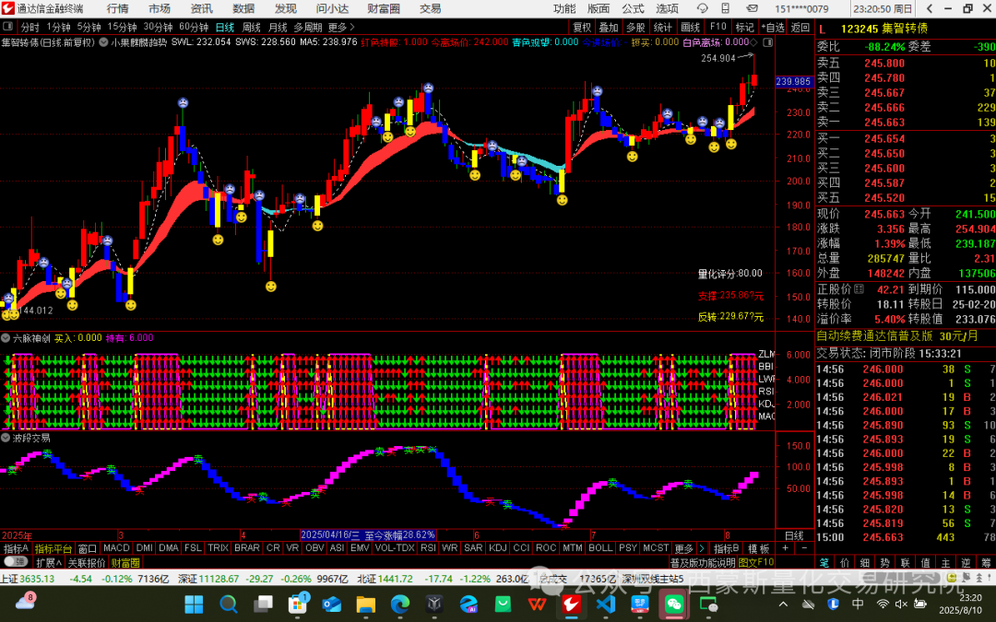996x622 pixels.
Task: Open the message envelope icon in title bar
Action: (x=753, y=8)
